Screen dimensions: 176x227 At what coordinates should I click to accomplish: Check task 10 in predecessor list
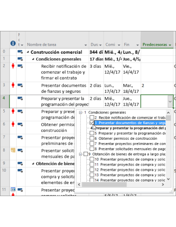[92, 159]
